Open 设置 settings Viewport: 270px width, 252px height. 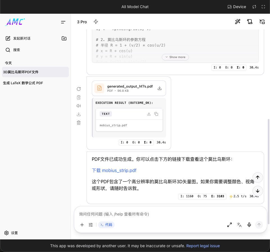pyautogui.click(x=11, y=233)
